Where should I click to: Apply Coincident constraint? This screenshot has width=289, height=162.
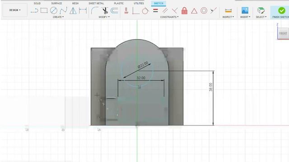pos(136,11)
